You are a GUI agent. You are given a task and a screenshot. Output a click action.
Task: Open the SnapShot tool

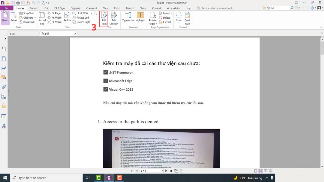pos(27,13)
